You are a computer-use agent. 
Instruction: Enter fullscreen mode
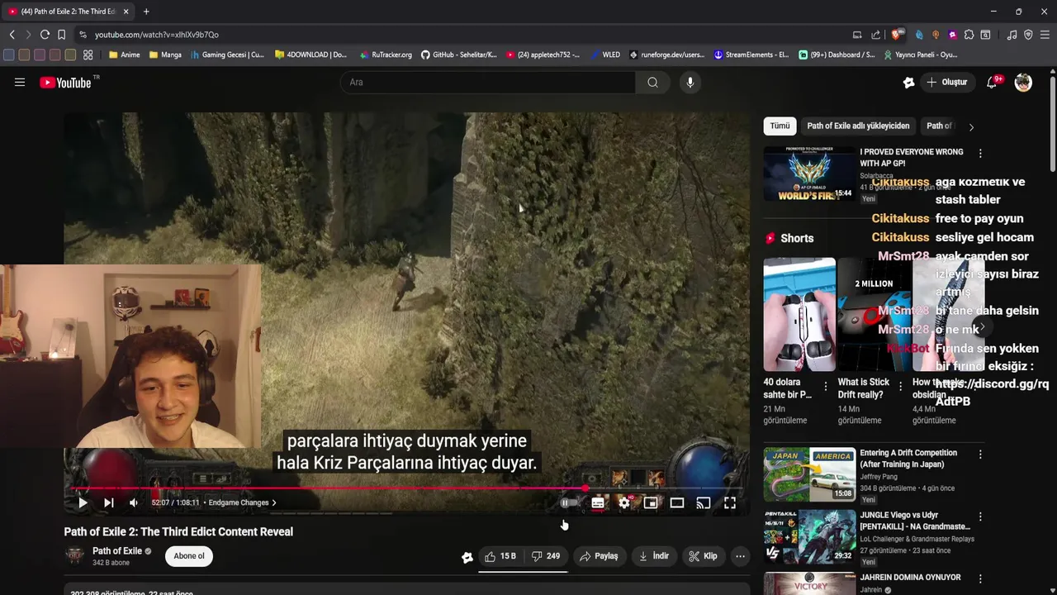[x=730, y=502]
